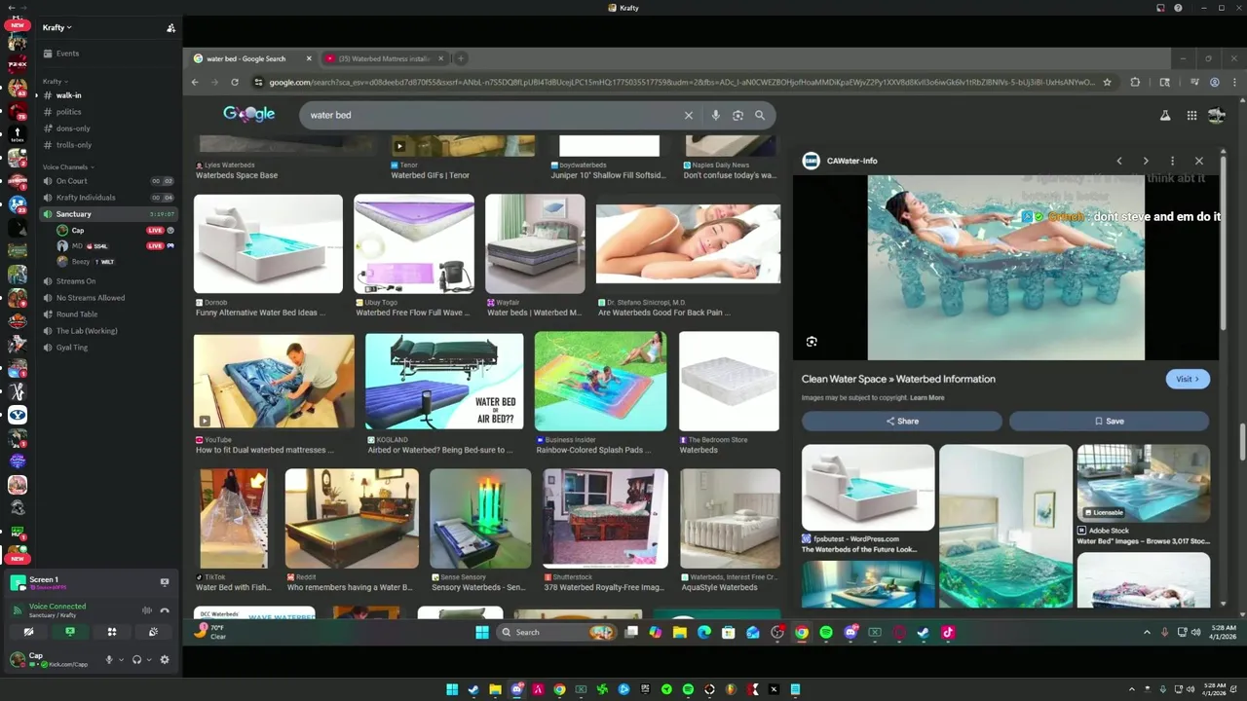Image resolution: width=1247 pixels, height=701 pixels.
Task: Expand the Krafty server name dropdown
Action: (x=57, y=27)
